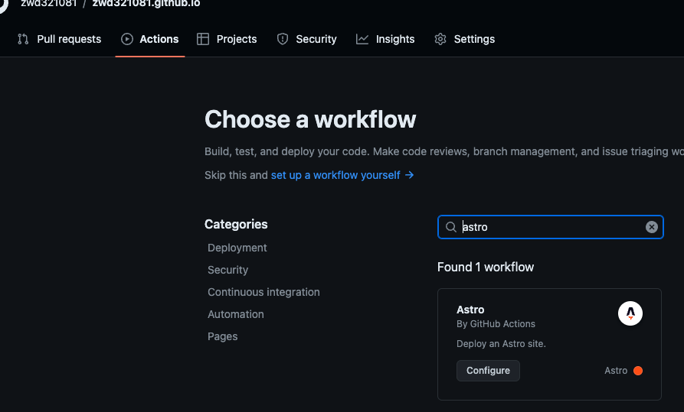
Task: Open the Astro workflow title
Action: (470, 310)
